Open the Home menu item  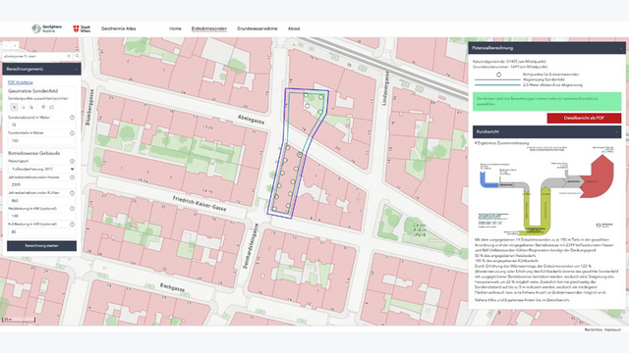pyautogui.click(x=175, y=28)
